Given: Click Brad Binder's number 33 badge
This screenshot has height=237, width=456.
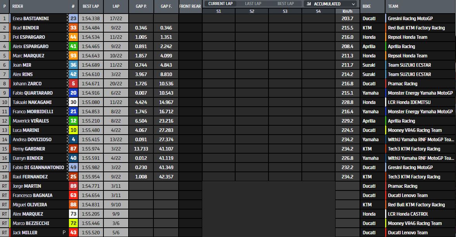Looking at the screenshot, I should pyautogui.click(x=73, y=28).
